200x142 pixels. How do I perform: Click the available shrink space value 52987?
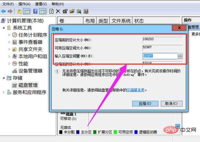(147, 47)
